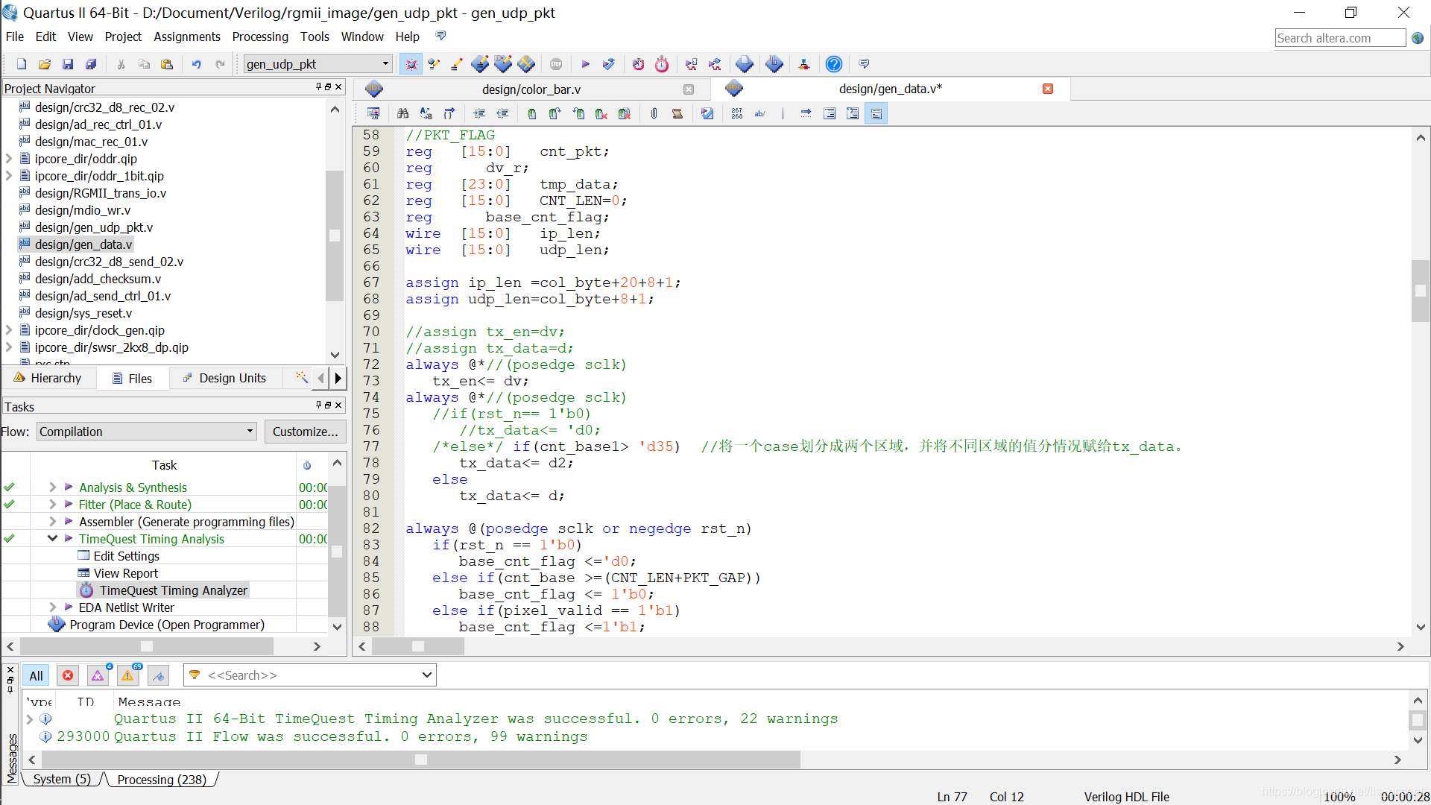Close the design/gen_data.v tab
Screen dimensions: 1431x805
pos(1048,89)
